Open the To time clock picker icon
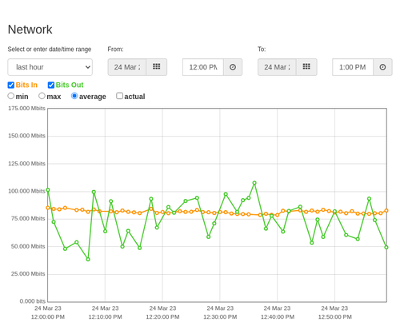The height and width of the screenshot is (322, 400). (382, 67)
